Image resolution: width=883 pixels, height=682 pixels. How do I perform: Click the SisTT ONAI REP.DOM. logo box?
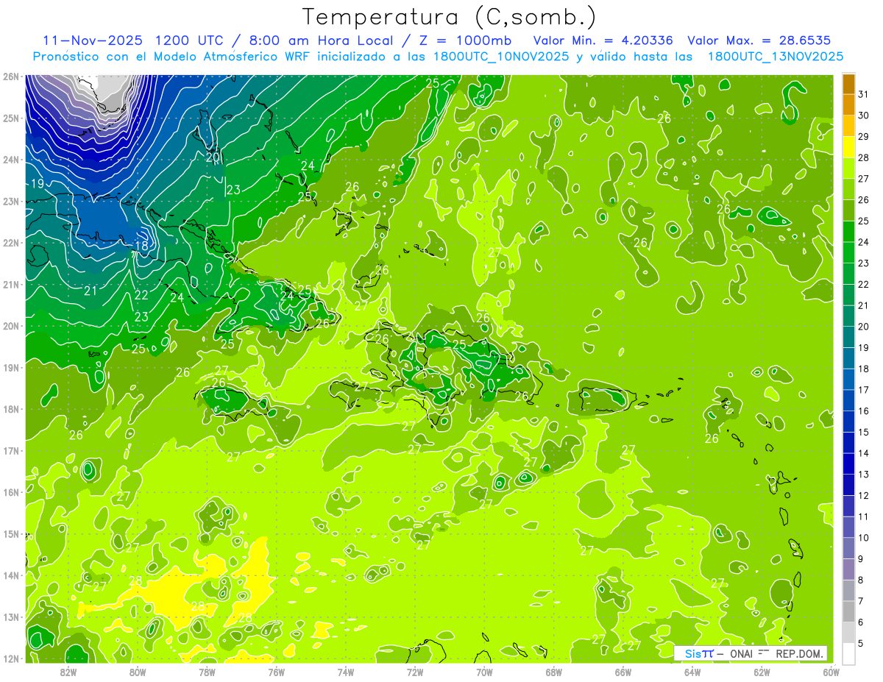751,653
